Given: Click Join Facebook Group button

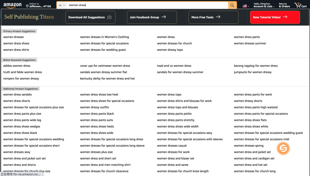Looking at the screenshot, I should [x=152, y=17].
